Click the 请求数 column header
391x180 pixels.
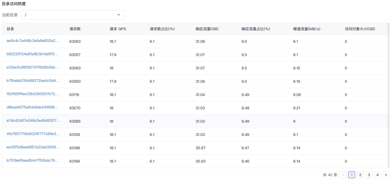[75, 29]
